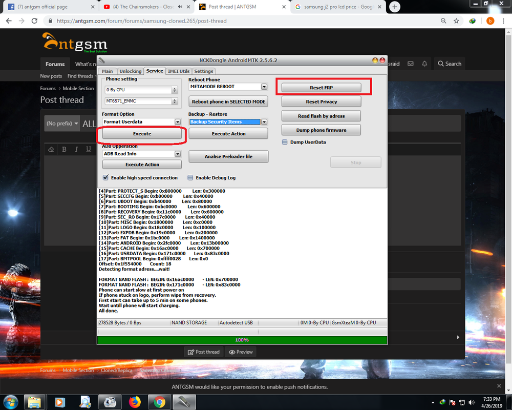Click the forum Search button
512x410 pixels.
pyautogui.click(x=450, y=64)
